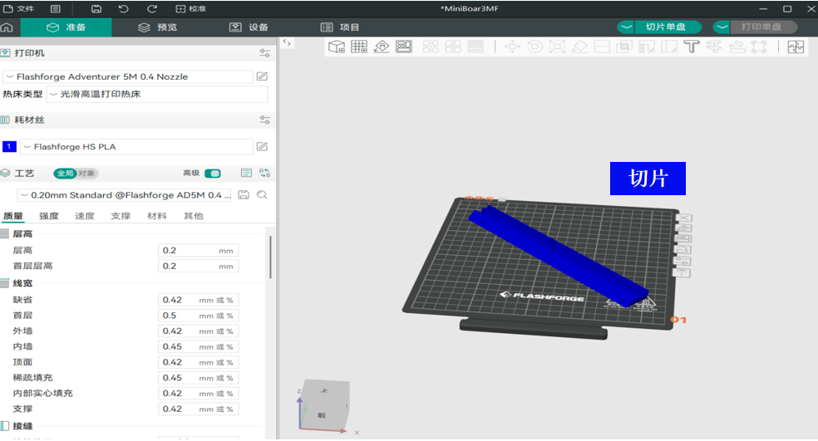Screen dimensions: 818x441
Task: Select the Lay on face tool
Action: click(x=579, y=47)
